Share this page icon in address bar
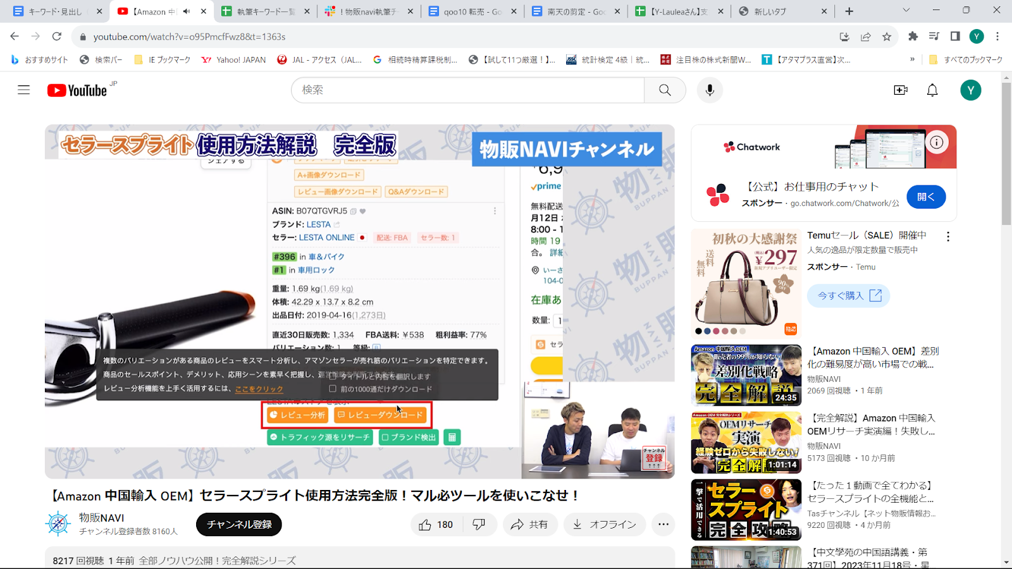 tap(866, 37)
